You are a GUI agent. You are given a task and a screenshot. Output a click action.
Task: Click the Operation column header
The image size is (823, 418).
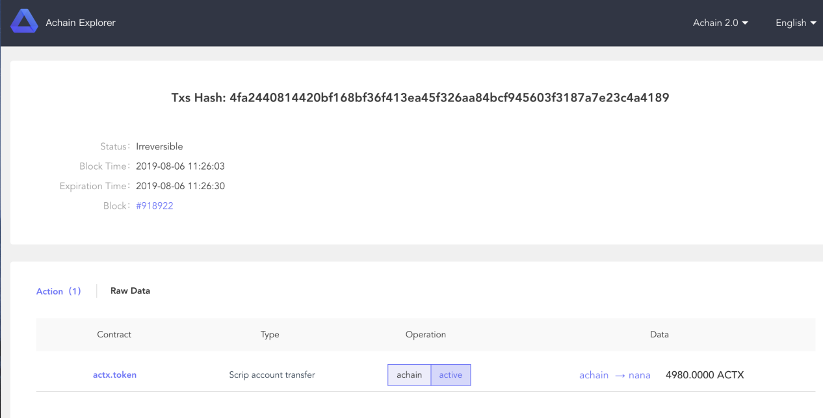point(426,335)
